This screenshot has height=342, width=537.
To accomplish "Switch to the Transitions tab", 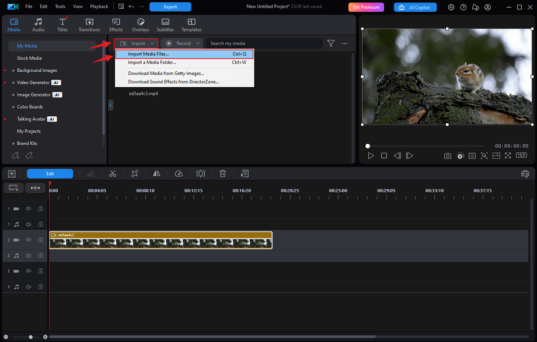I will [x=89, y=25].
